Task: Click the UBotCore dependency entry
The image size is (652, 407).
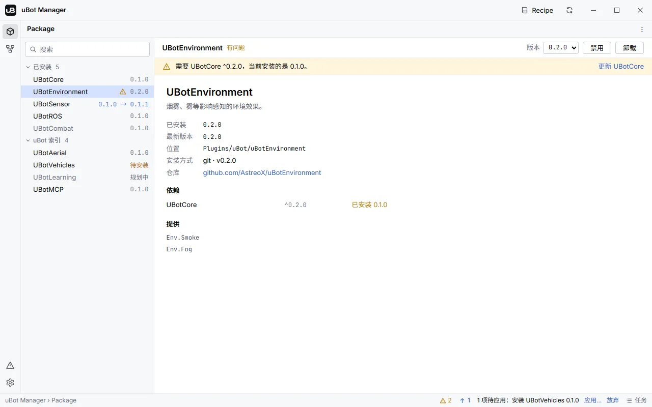Action: (x=181, y=205)
